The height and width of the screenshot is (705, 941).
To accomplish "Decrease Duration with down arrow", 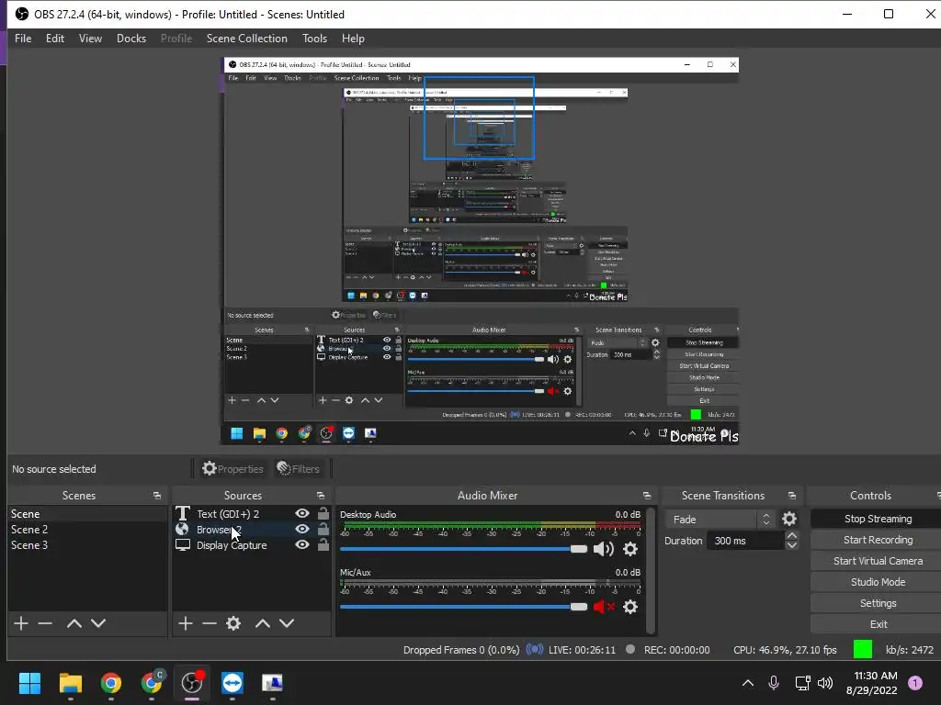I will coord(791,545).
